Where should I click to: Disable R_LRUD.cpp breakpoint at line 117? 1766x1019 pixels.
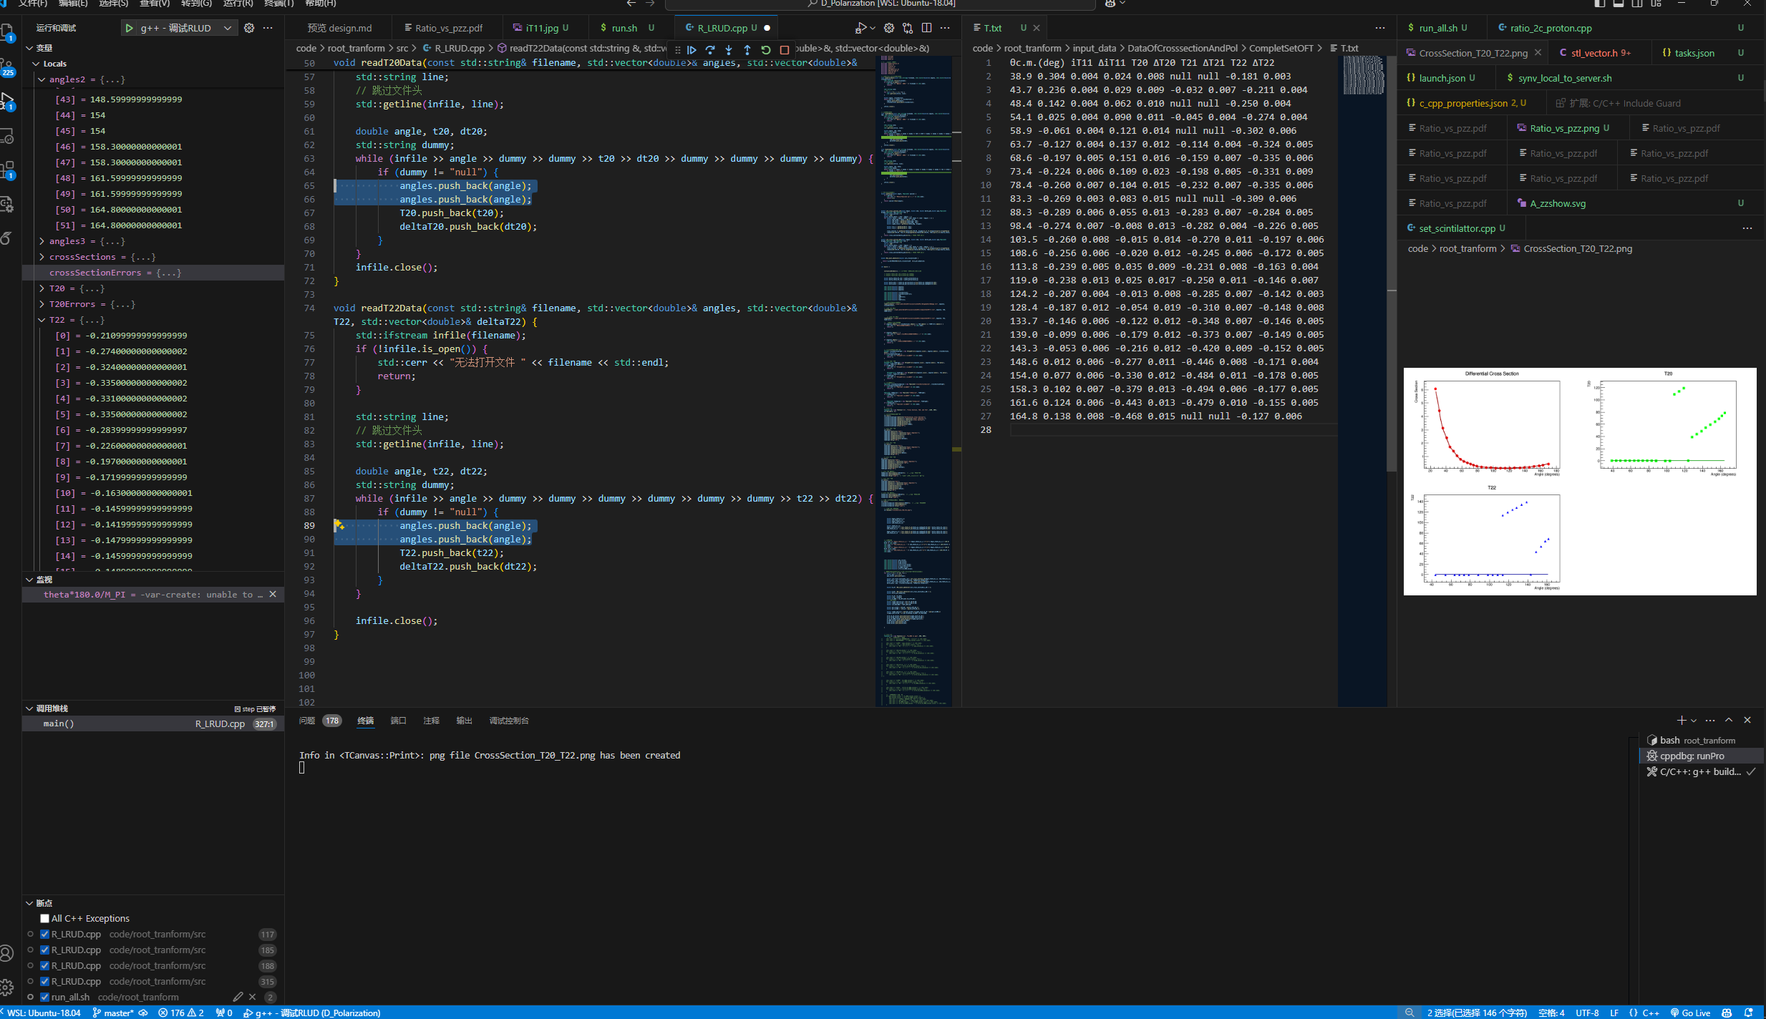coord(45,935)
